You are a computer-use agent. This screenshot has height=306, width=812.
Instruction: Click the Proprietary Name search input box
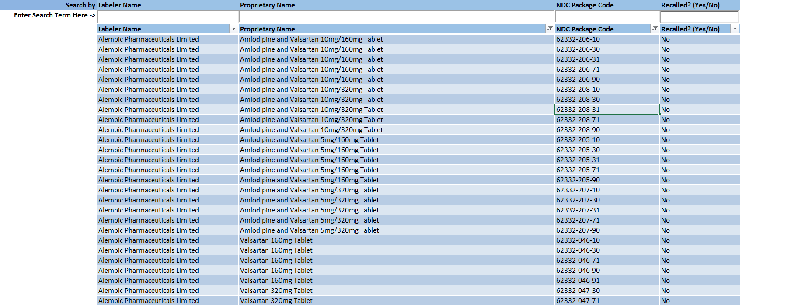pos(397,17)
